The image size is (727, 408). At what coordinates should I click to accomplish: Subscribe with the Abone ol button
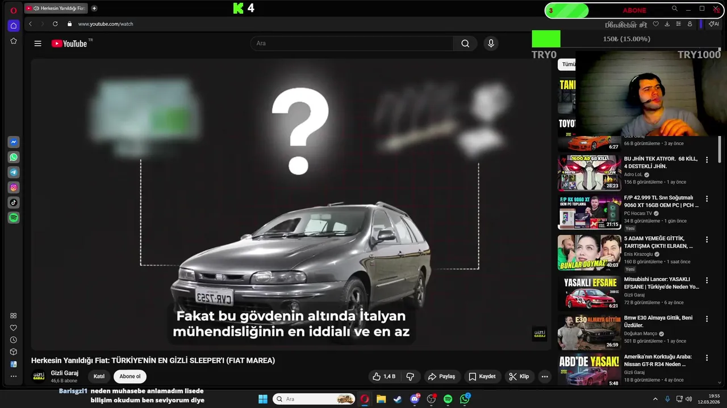[x=130, y=376]
